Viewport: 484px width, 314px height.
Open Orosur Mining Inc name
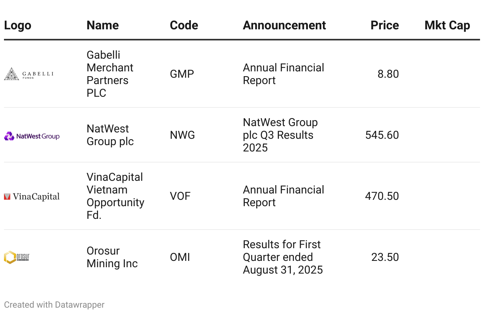click(112, 257)
